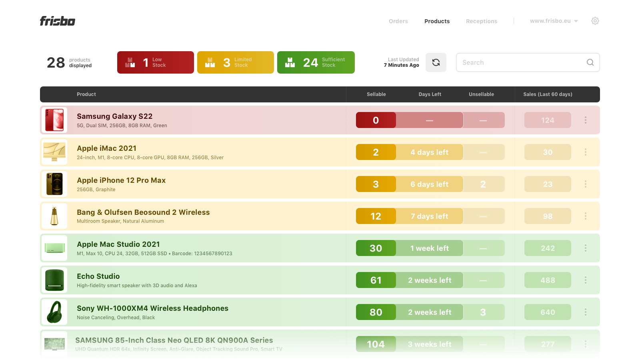Filter by Low Stock products
This screenshot has width=640, height=360.
click(156, 62)
